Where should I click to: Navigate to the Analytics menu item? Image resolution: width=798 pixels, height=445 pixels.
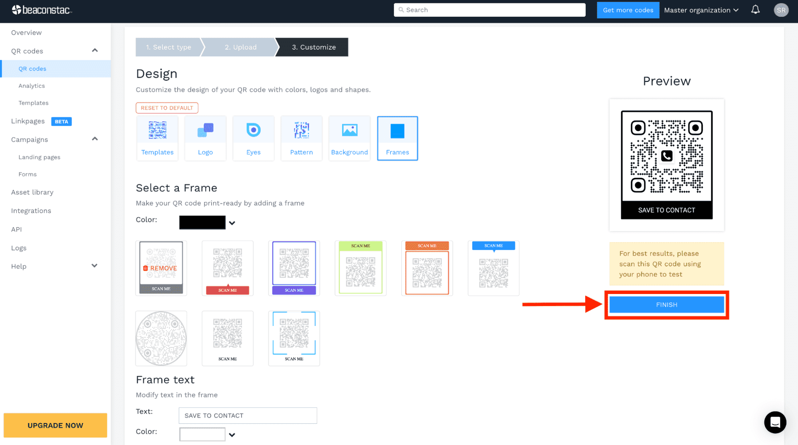pos(31,85)
